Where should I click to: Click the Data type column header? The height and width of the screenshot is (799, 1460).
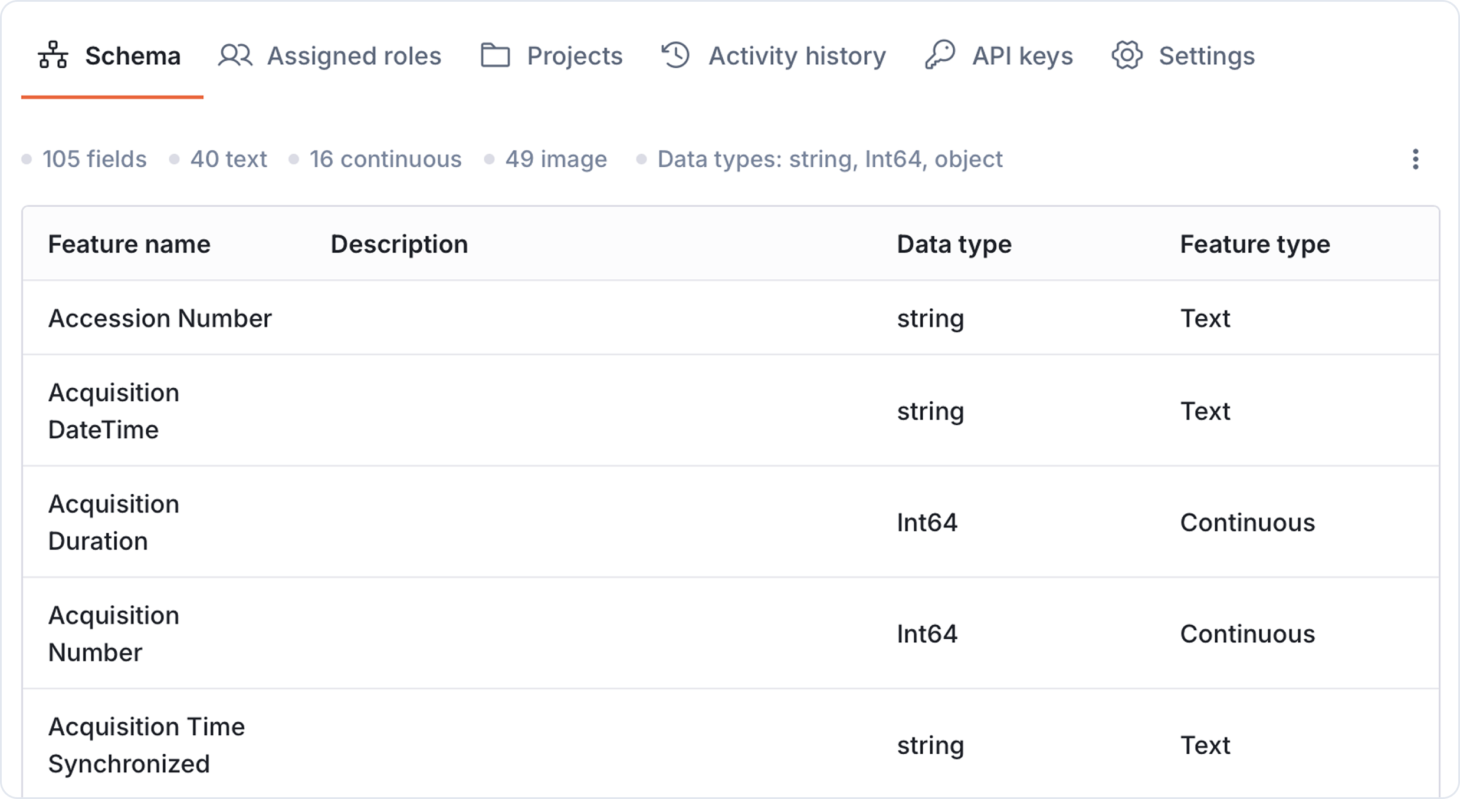coord(954,244)
